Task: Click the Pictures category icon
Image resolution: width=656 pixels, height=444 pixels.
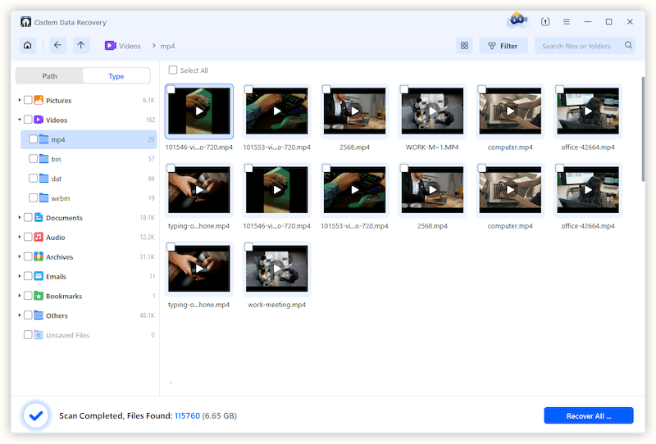Action: click(x=39, y=100)
